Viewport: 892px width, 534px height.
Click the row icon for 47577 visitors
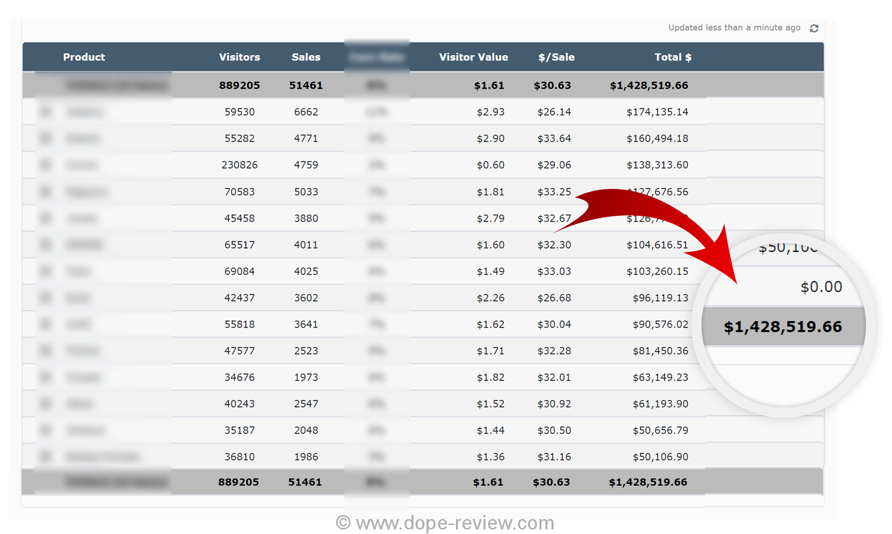click(46, 351)
